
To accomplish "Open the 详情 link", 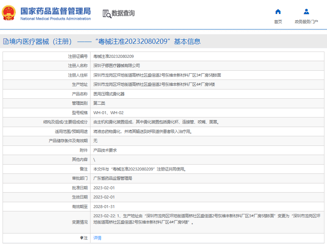I will 97,238.
